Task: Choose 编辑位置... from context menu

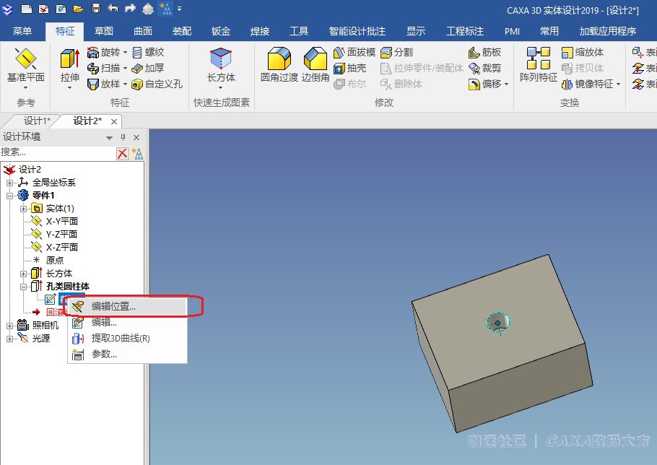Action: (x=113, y=306)
